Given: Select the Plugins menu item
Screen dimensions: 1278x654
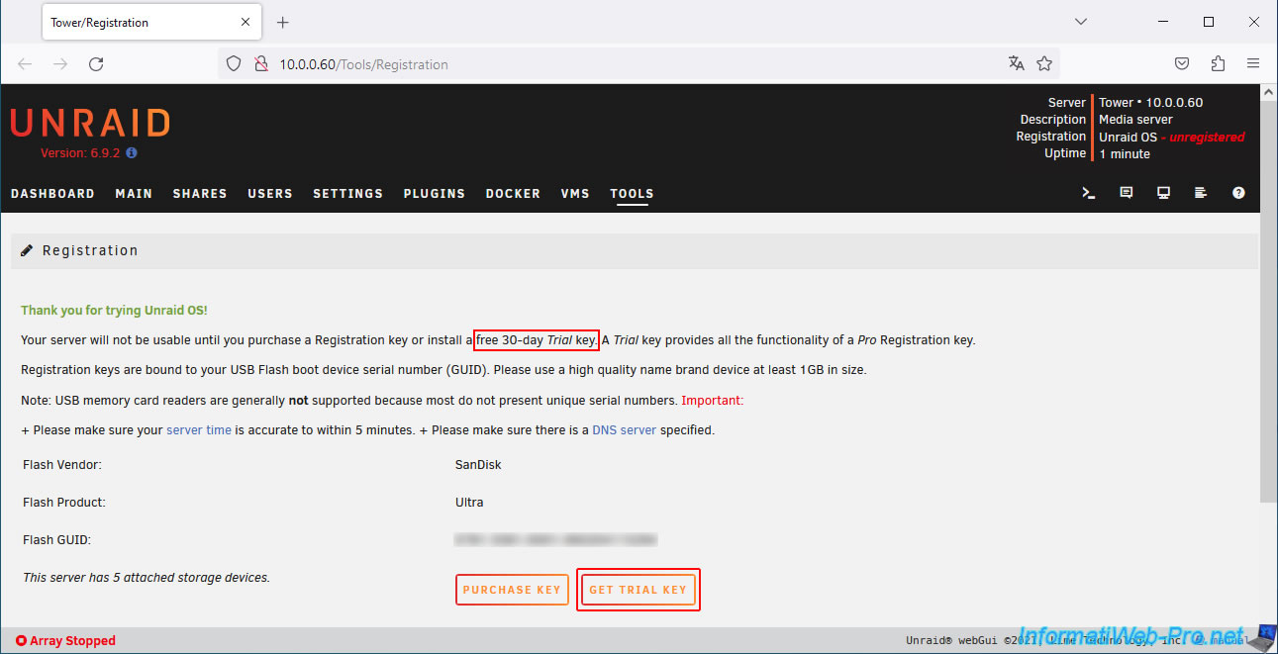Looking at the screenshot, I should point(434,194).
